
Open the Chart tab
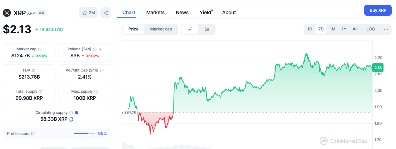129,13
